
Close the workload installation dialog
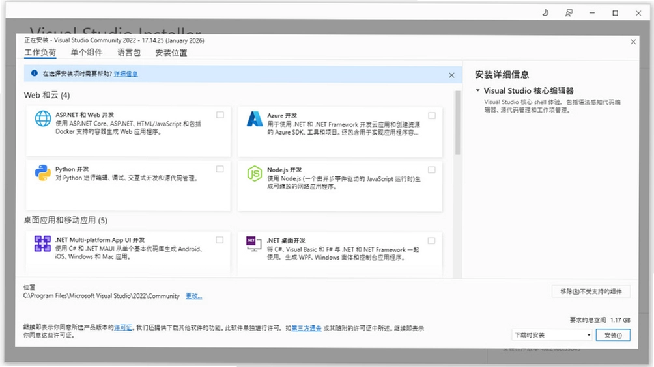[633, 42]
